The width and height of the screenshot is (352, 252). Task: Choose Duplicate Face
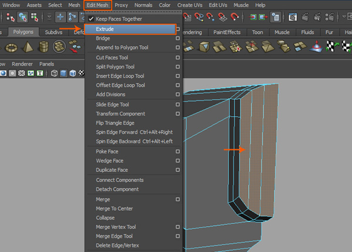point(112,170)
